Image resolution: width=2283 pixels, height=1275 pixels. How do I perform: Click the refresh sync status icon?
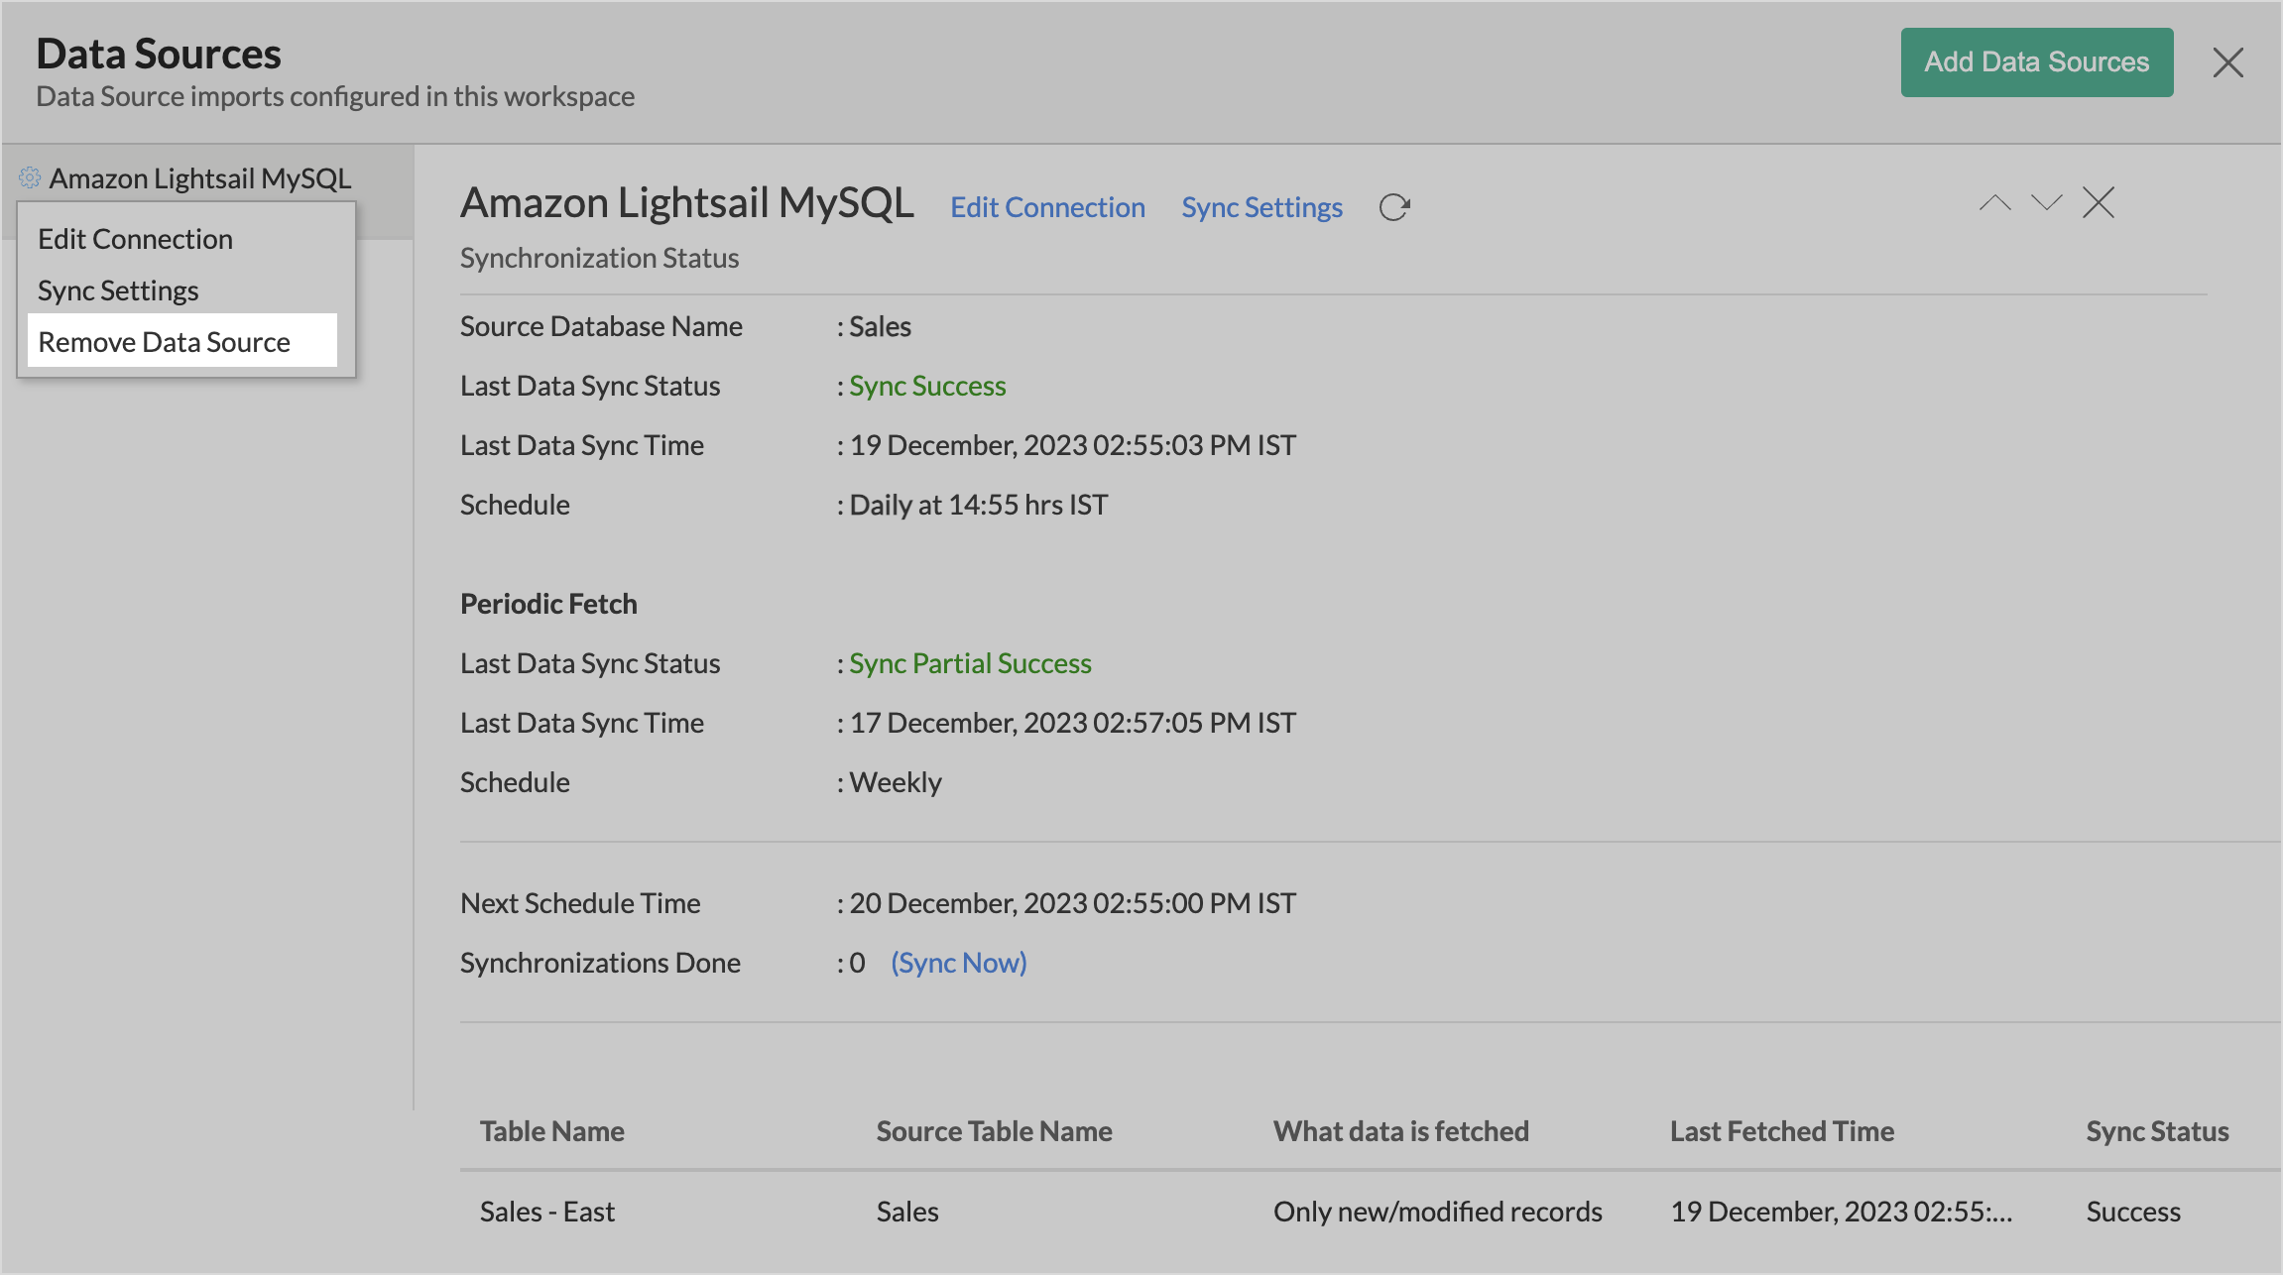coord(1393,207)
